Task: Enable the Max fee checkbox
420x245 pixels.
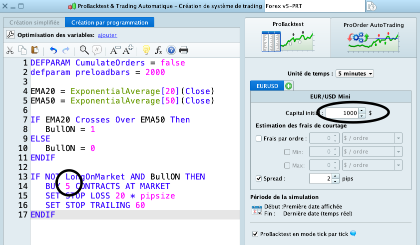Action: click(x=287, y=165)
